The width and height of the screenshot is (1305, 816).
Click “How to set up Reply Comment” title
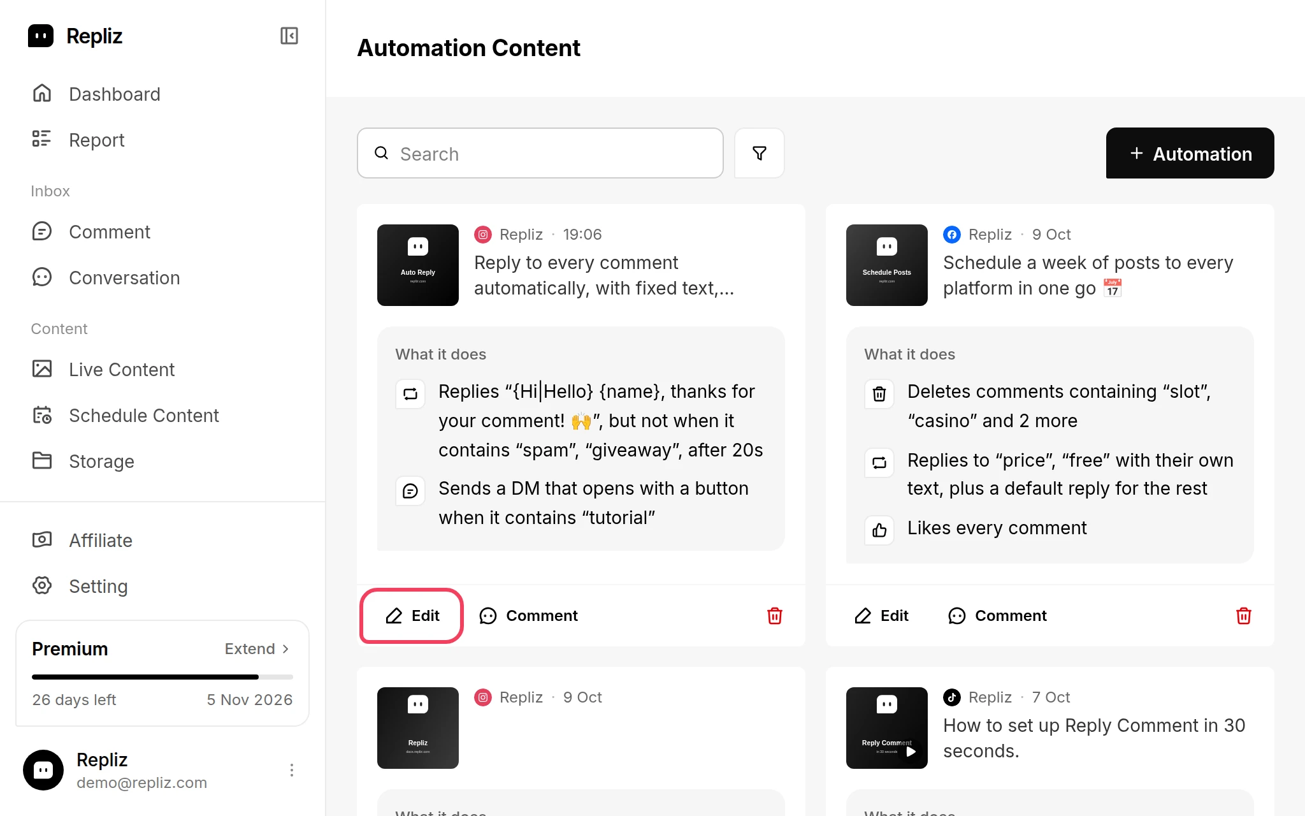pos(1094,738)
